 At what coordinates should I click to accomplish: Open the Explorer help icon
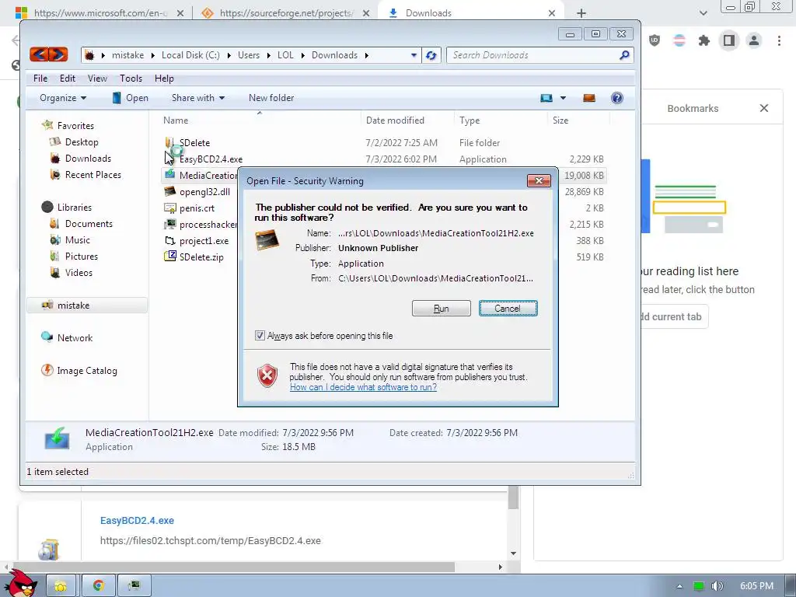click(616, 98)
